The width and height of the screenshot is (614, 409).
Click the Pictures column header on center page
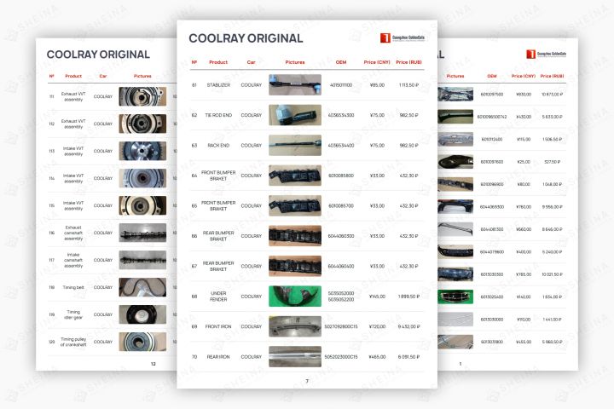pos(295,62)
